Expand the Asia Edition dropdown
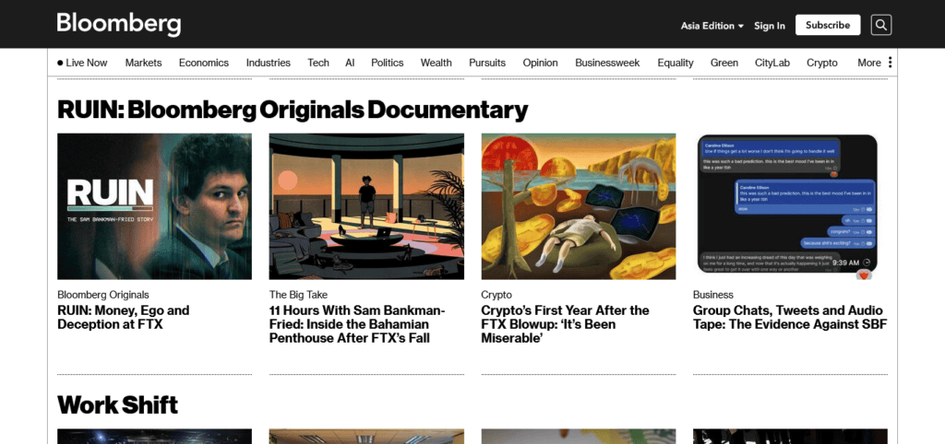The image size is (945, 444). (x=712, y=26)
